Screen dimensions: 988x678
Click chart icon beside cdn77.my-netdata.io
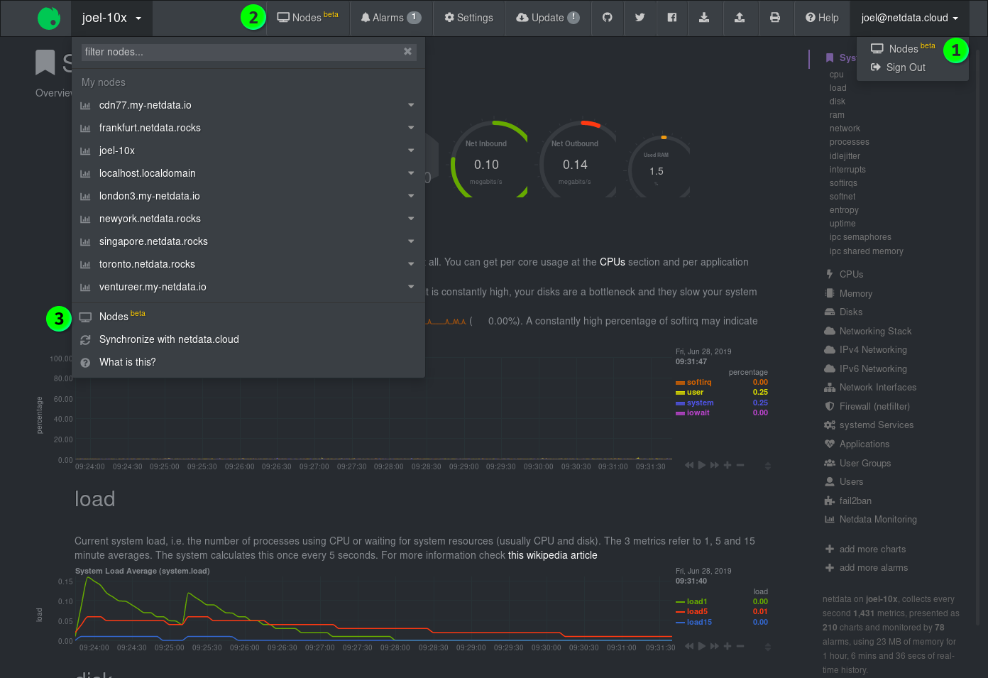coord(85,105)
